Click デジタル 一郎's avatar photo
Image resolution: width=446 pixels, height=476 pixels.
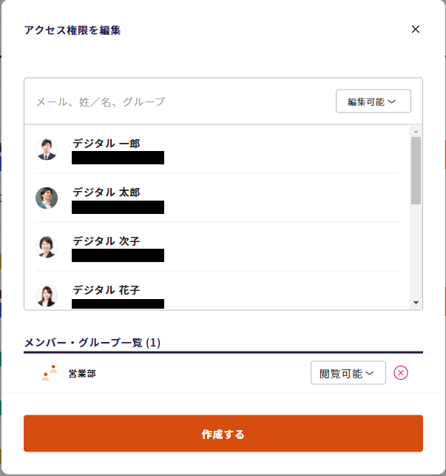[x=47, y=149]
